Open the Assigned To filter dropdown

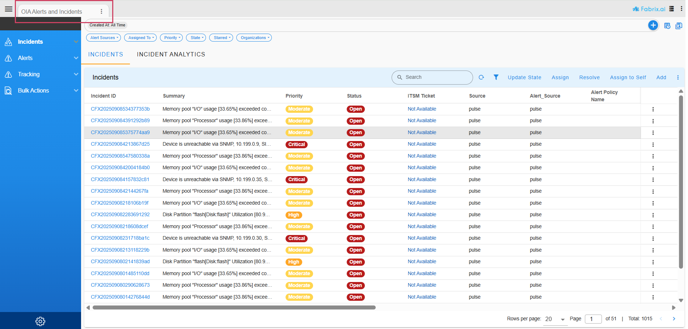140,38
